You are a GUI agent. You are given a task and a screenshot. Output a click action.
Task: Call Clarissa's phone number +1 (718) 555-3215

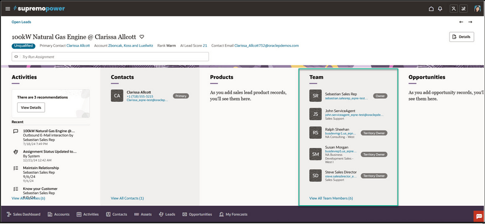(140, 96)
